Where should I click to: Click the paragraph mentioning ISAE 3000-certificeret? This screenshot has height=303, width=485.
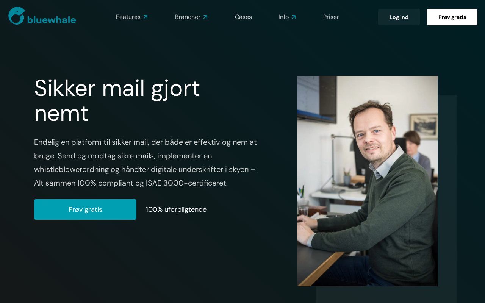point(145,162)
